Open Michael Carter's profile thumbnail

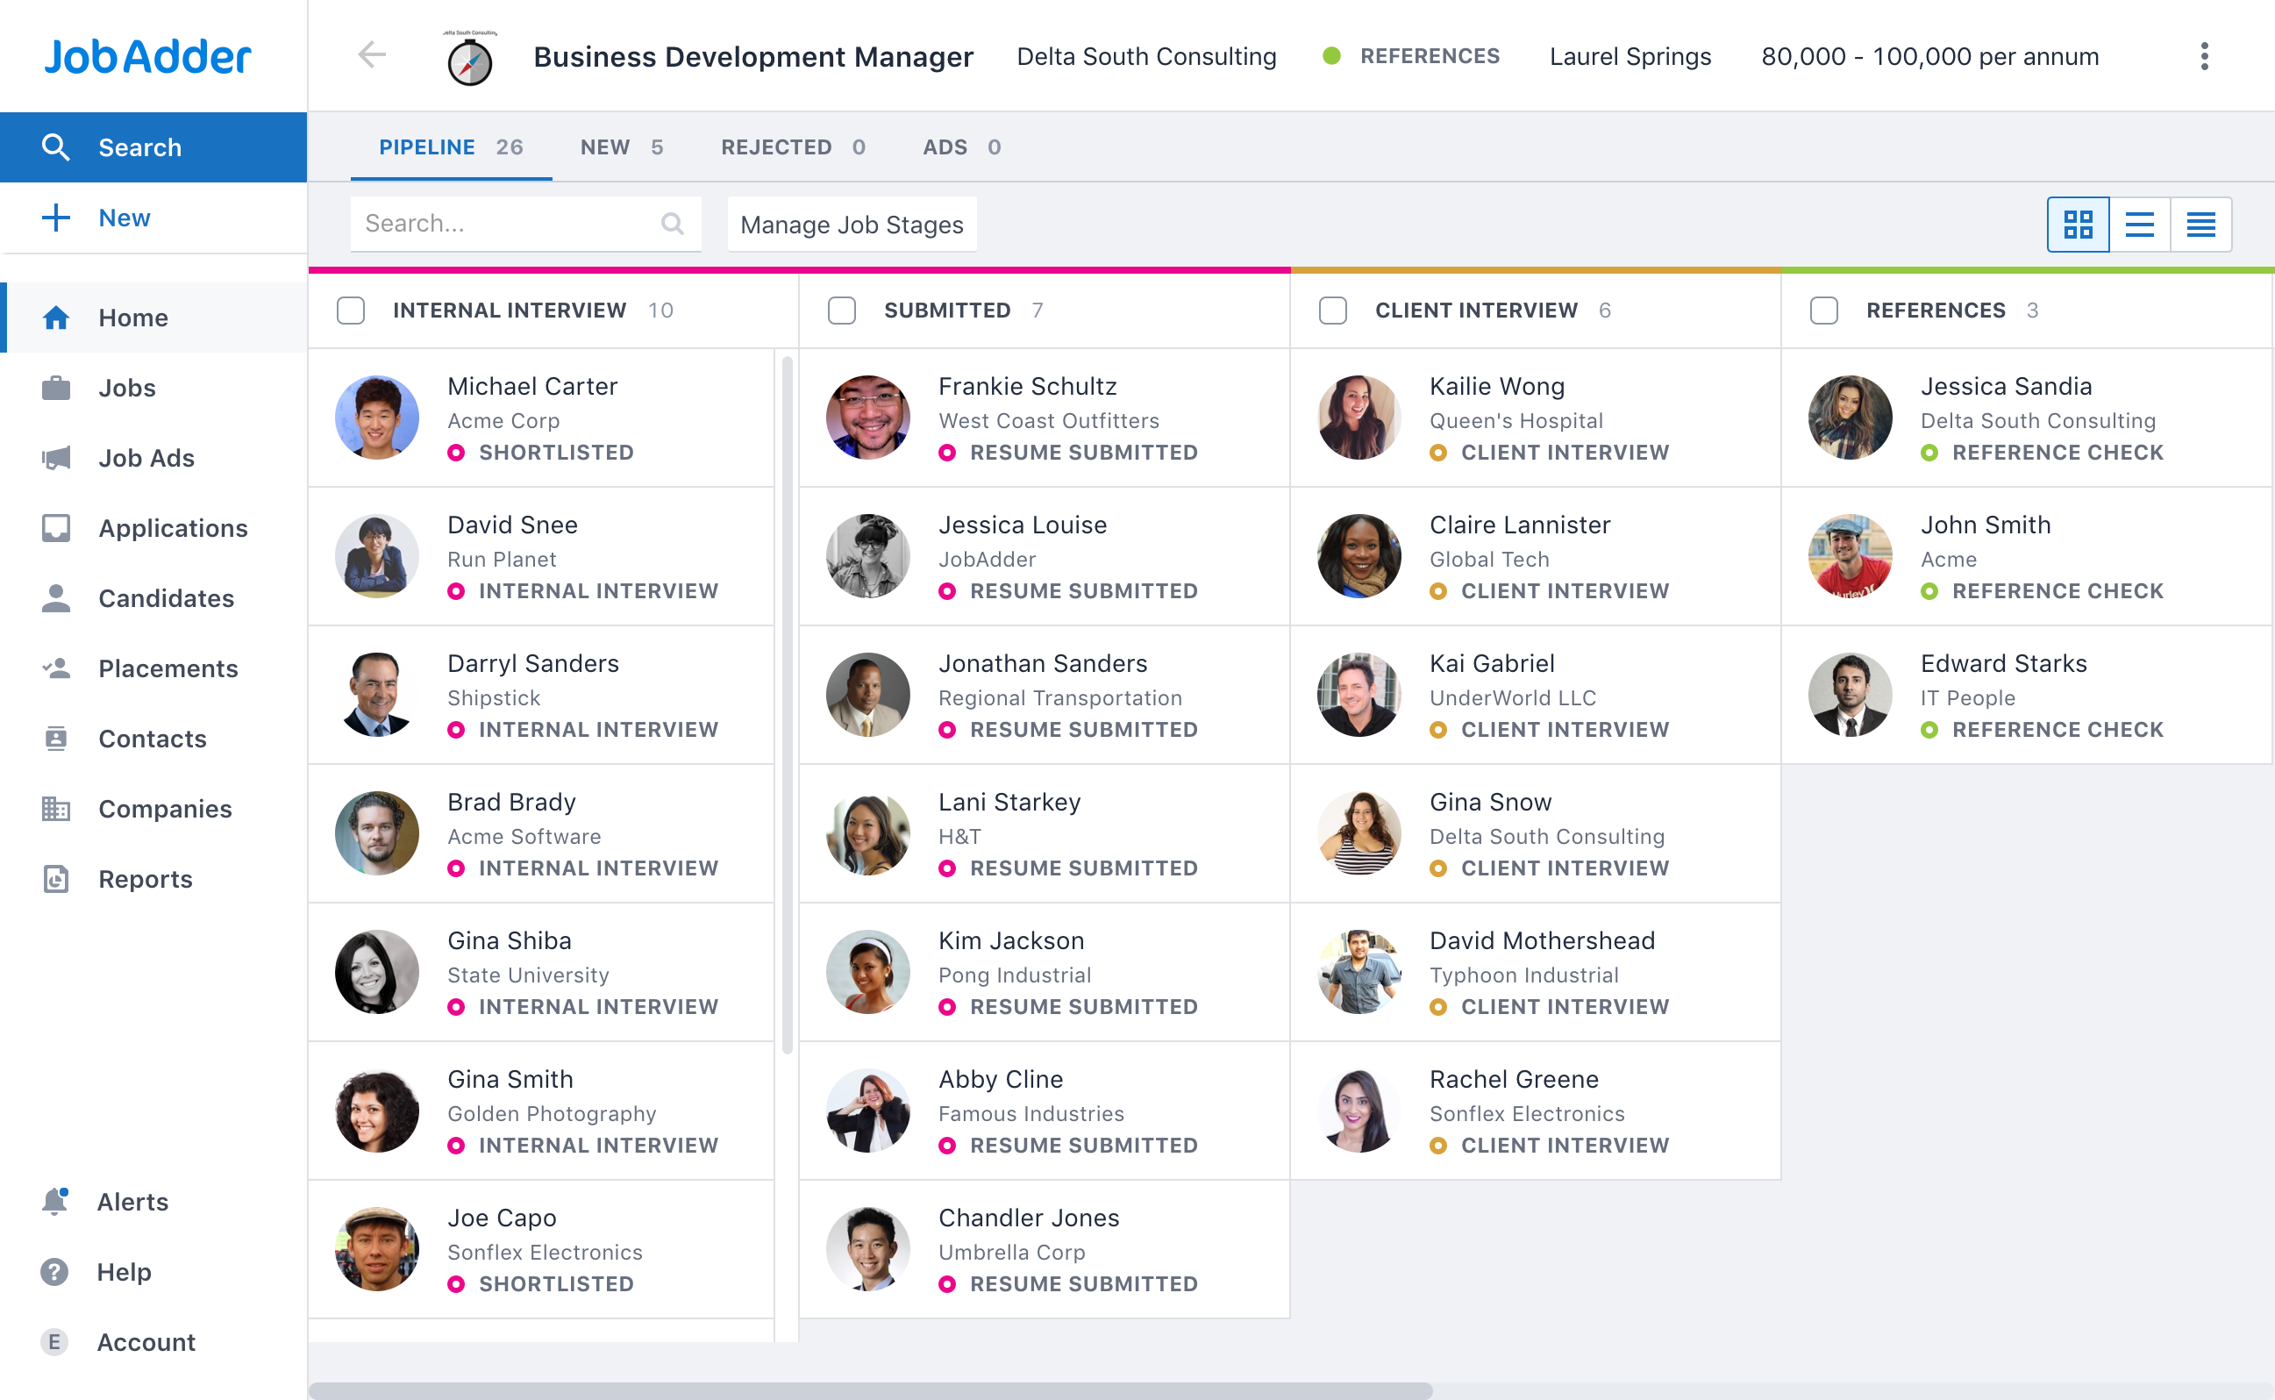pos(377,418)
